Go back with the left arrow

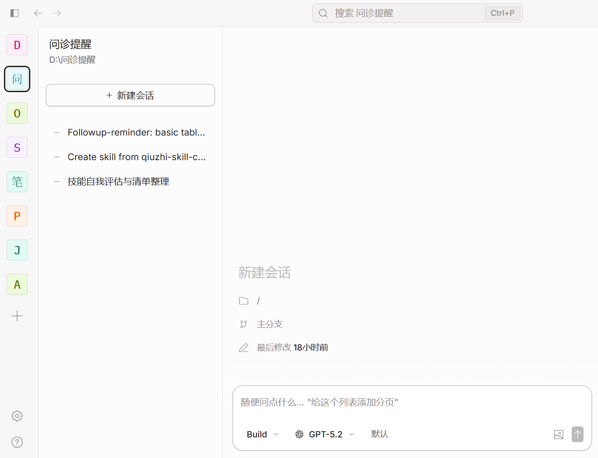tap(38, 13)
